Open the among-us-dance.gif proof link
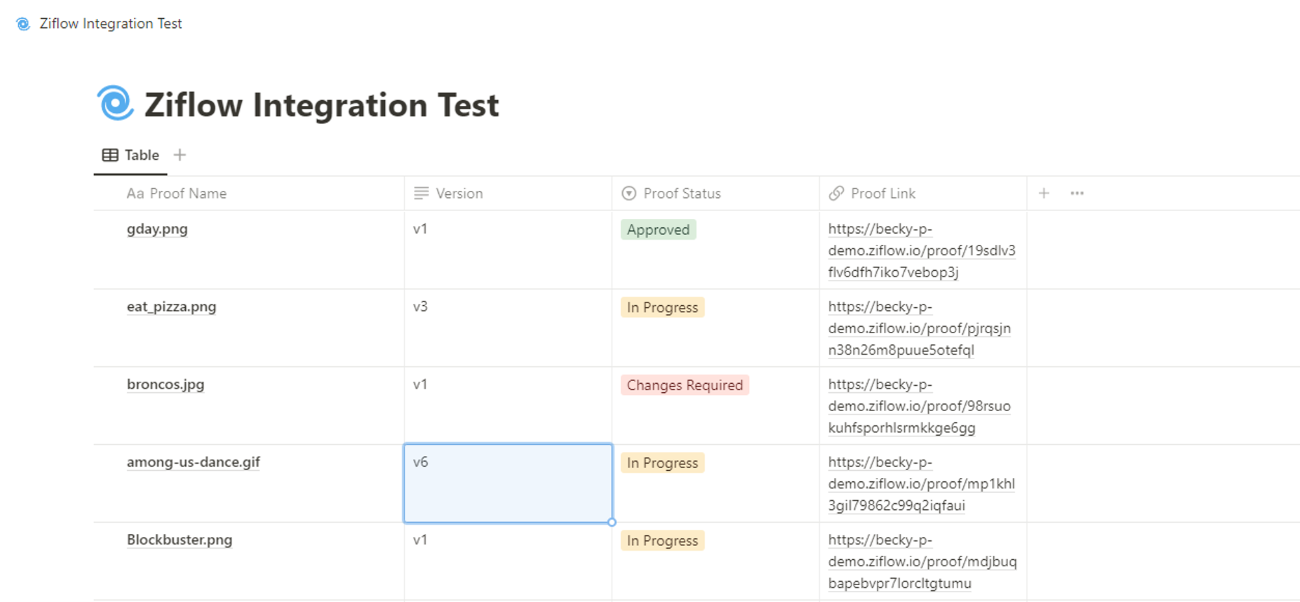Viewport: 1300px width, 602px height. pyautogui.click(x=922, y=484)
